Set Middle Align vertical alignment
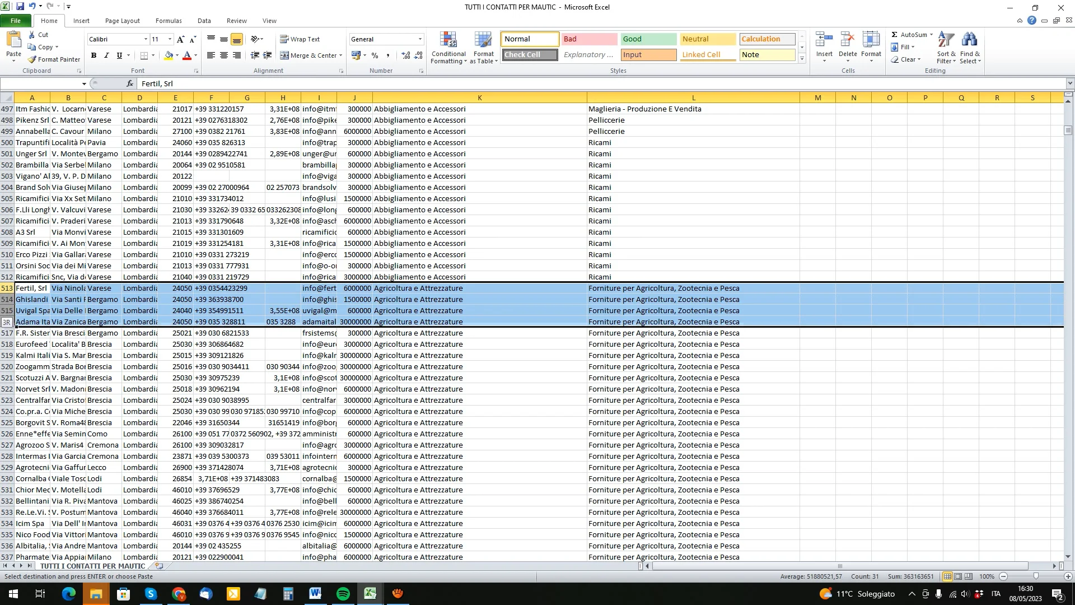Viewport: 1075px width, 605px height. [x=224, y=39]
